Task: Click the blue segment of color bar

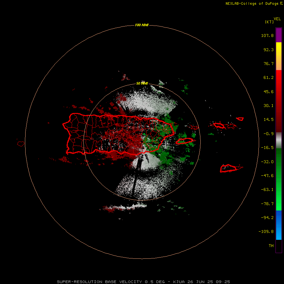Action: (279, 225)
